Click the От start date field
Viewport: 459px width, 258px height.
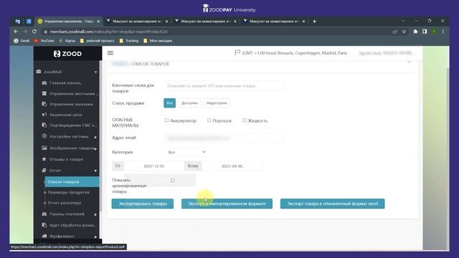point(154,166)
